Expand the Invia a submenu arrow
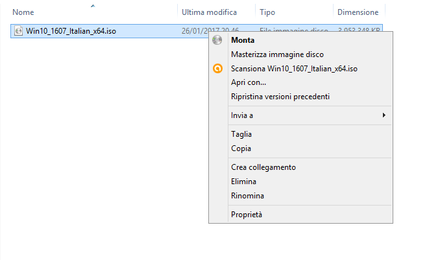Viewport: 440px width, 260px height. coord(384,115)
